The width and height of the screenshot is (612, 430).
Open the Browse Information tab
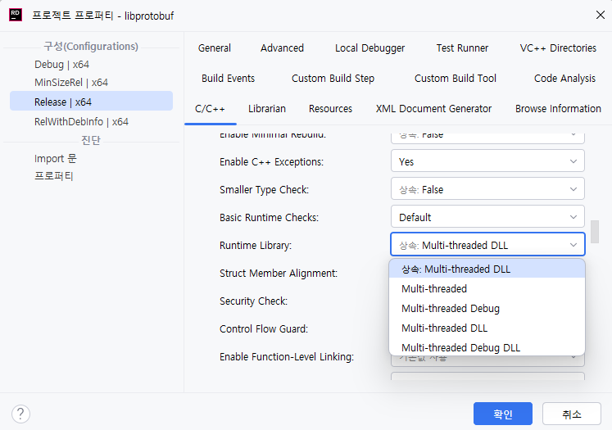(558, 109)
